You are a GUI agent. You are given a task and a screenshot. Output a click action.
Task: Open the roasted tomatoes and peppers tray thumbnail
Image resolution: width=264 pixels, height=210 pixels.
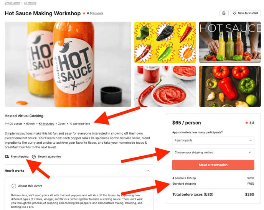click(x=230, y=87)
